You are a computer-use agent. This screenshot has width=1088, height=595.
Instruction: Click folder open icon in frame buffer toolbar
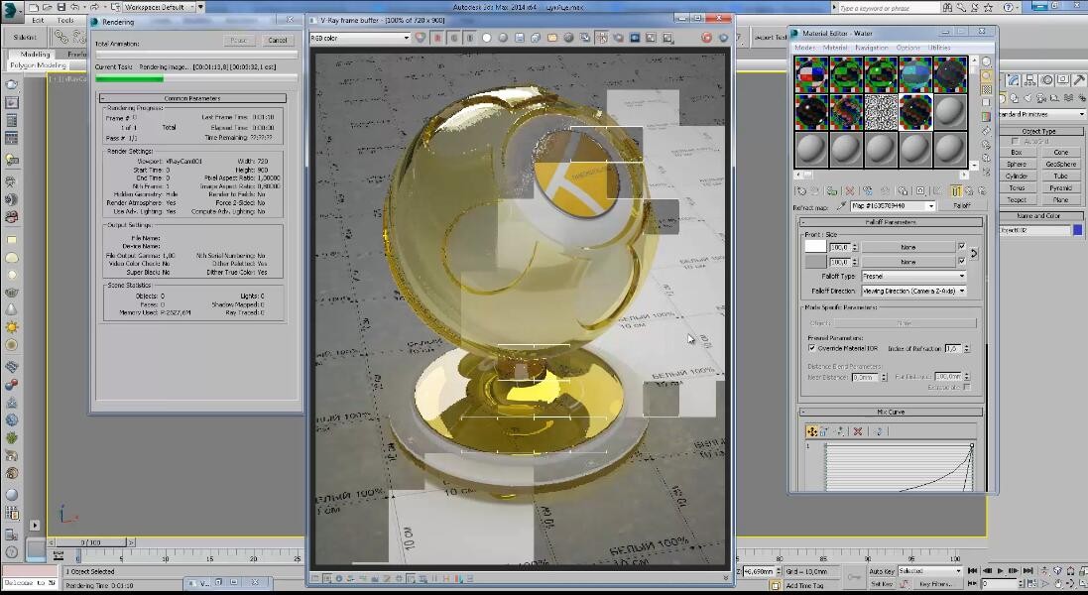tap(551, 38)
